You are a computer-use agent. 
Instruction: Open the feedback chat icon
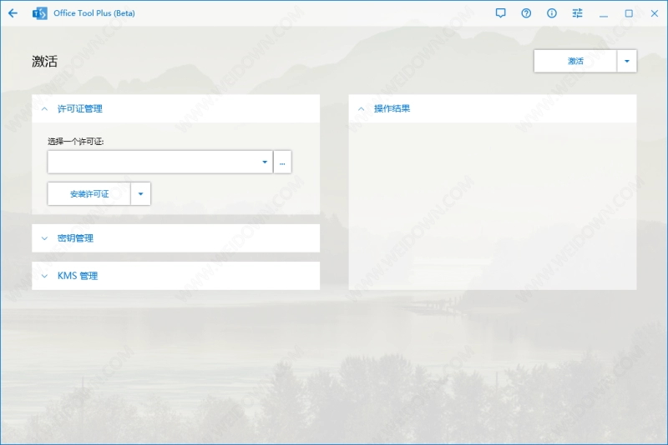pyautogui.click(x=500, y=13)
